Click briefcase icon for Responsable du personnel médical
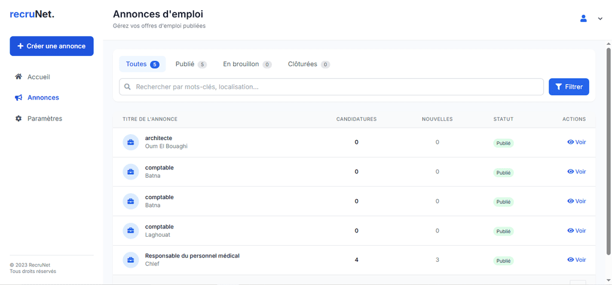Viewport: 612px width, 285px height. point(130,260)
